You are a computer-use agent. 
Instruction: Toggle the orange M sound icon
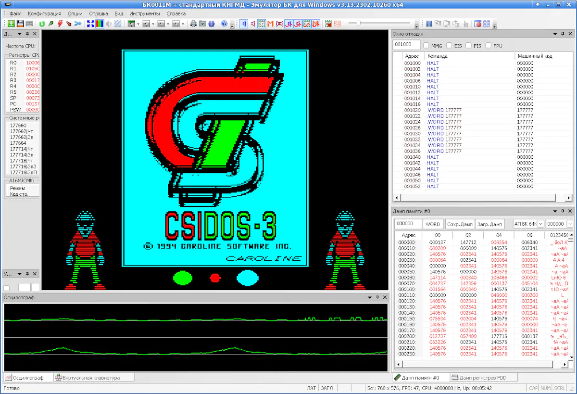click(271, 24)
